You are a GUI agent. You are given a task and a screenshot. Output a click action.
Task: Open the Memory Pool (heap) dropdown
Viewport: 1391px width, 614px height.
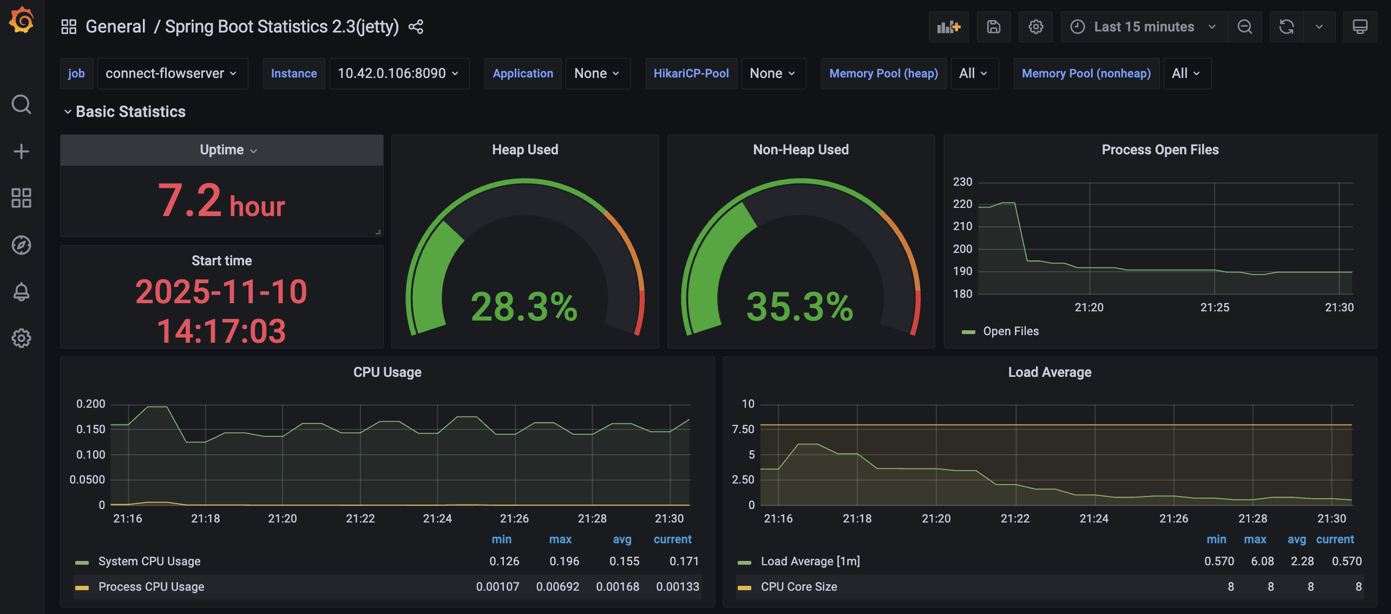point(974,73)
